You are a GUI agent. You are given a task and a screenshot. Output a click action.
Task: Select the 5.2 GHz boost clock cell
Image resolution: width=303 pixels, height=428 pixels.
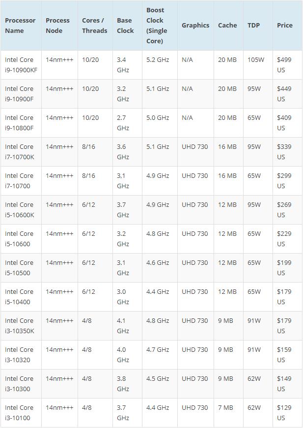click(158, 60)
